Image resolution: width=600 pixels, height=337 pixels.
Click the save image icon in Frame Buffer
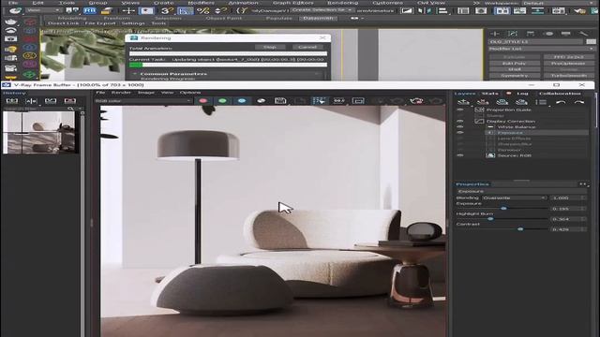pos(280,101)
